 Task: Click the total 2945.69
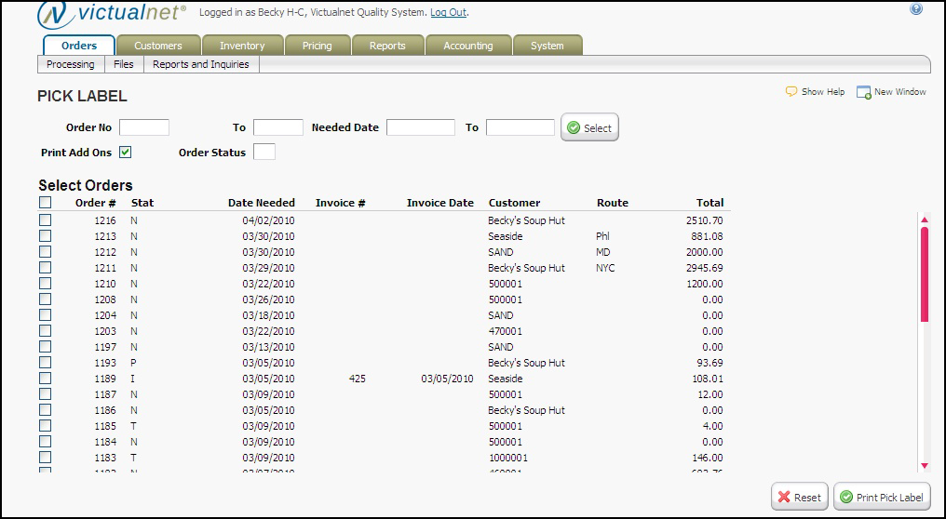705,268
